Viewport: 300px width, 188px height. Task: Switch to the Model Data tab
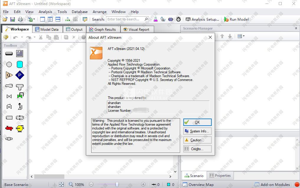tap(47, 30)
